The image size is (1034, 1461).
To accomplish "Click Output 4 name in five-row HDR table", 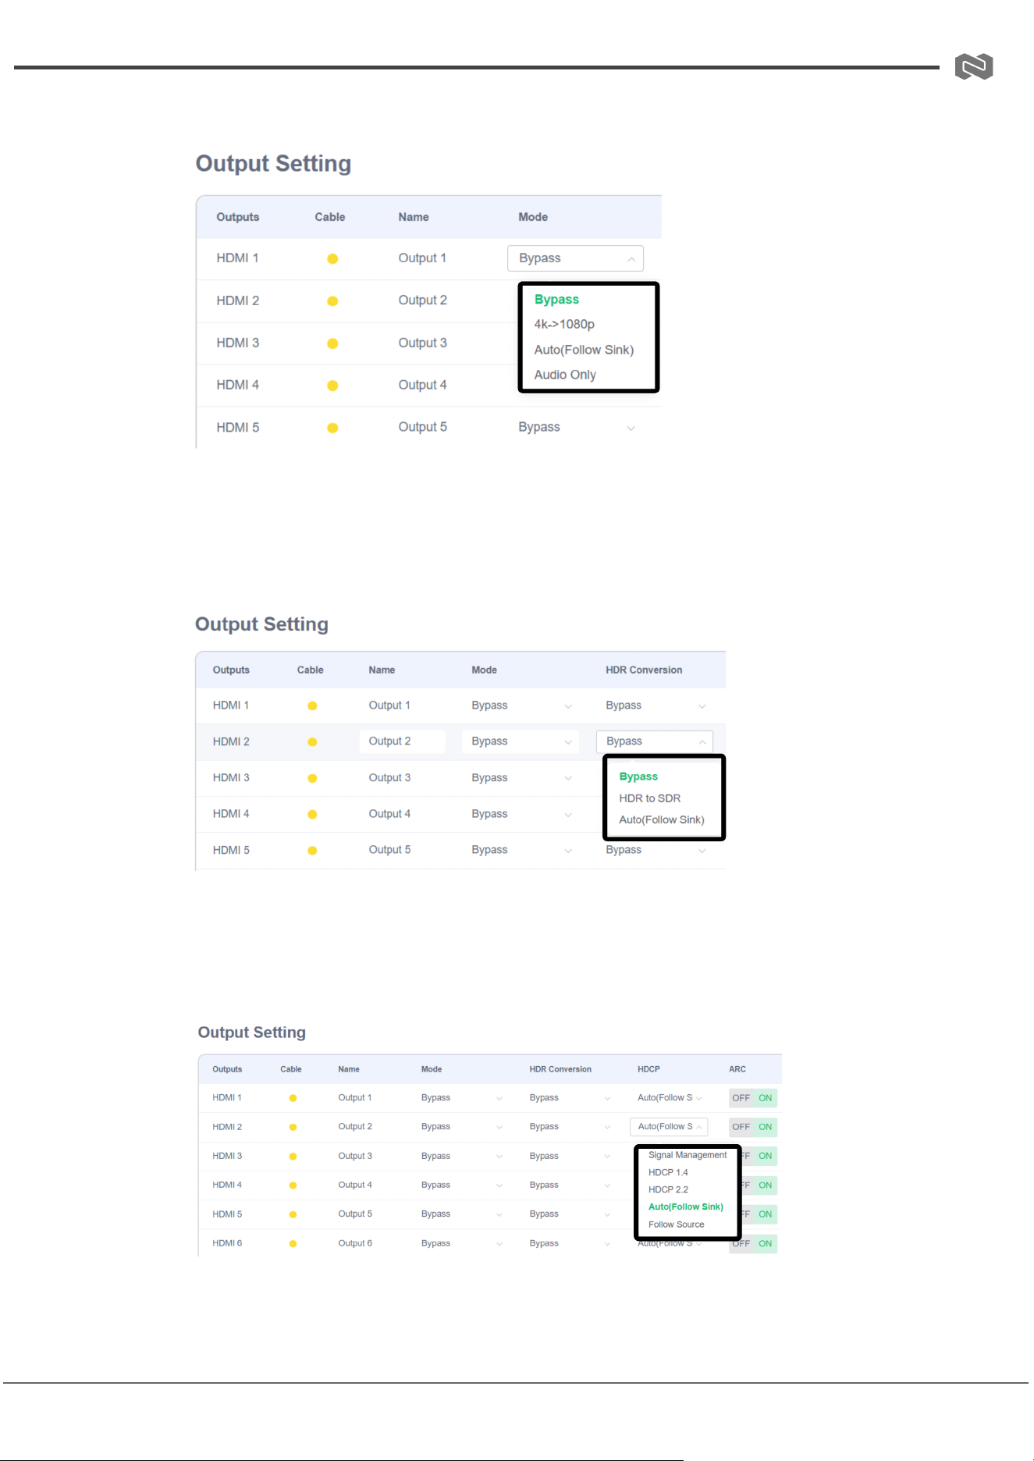I will point(389,814).
